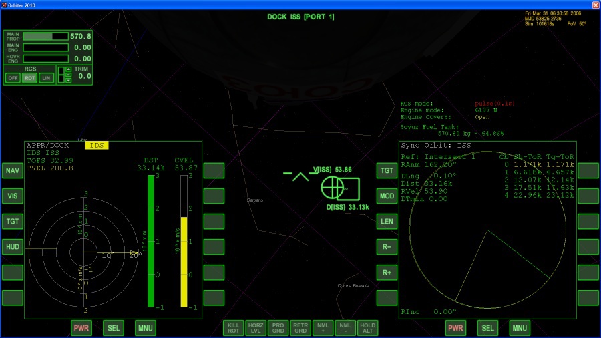Select VIS on left MFD
601x338 pixels.
[x=12, y=196]
